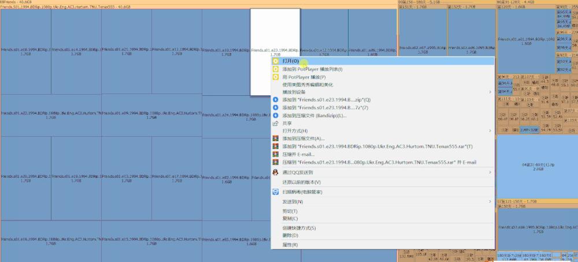Expand the 打开方式(H) submenu arrow

point(490,130)
